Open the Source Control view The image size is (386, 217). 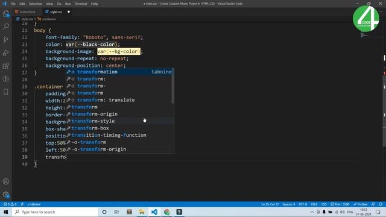point(6,39)
